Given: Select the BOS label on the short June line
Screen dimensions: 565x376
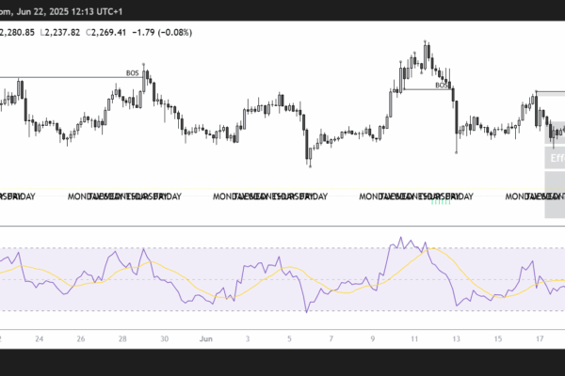Looking at the screenshot, I should [x=442, y=86].
